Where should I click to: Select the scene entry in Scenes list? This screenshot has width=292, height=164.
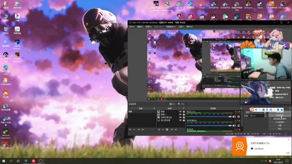[142, 112]
